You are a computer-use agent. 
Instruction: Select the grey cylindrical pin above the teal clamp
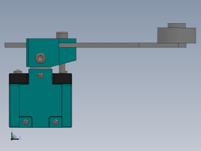(x=62, y=35)
